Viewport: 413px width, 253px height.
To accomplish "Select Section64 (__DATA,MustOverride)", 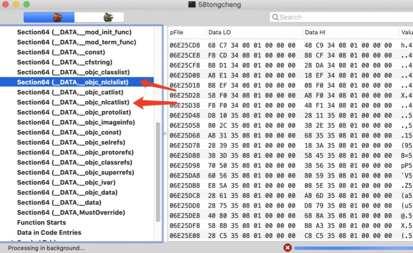I will pos(71,212).
